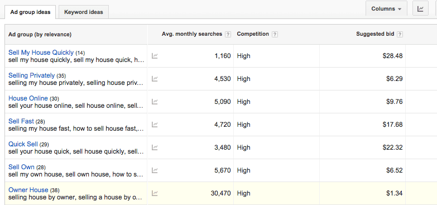
Task: Switch to the Keyword ideas tab
Action: (84, 12)
